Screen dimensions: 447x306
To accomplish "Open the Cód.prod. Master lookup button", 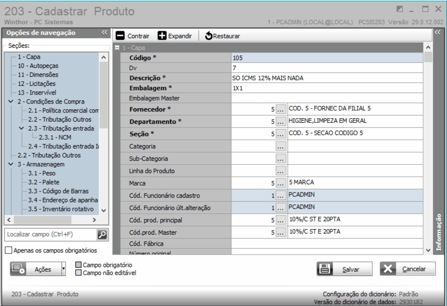I will click(281, 232).
